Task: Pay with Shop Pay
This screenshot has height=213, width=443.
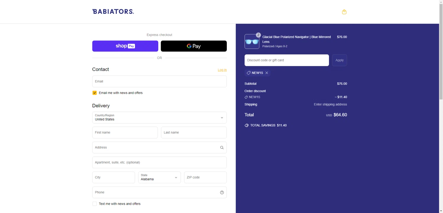Action: click(125, 46)
